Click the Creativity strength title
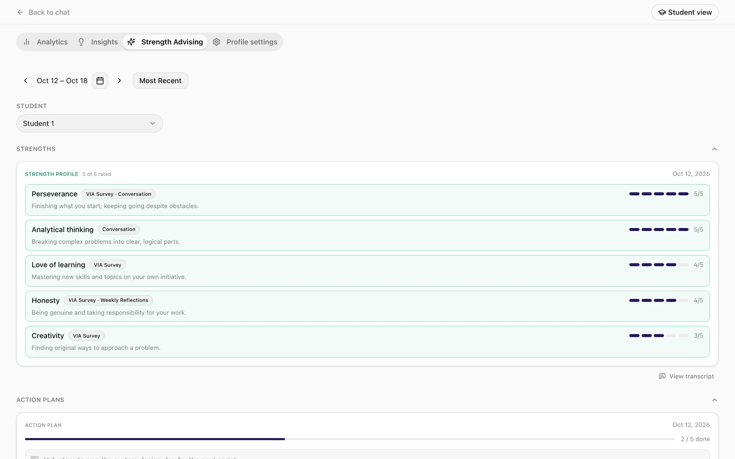735x459 pixels. tap(48, 336)
